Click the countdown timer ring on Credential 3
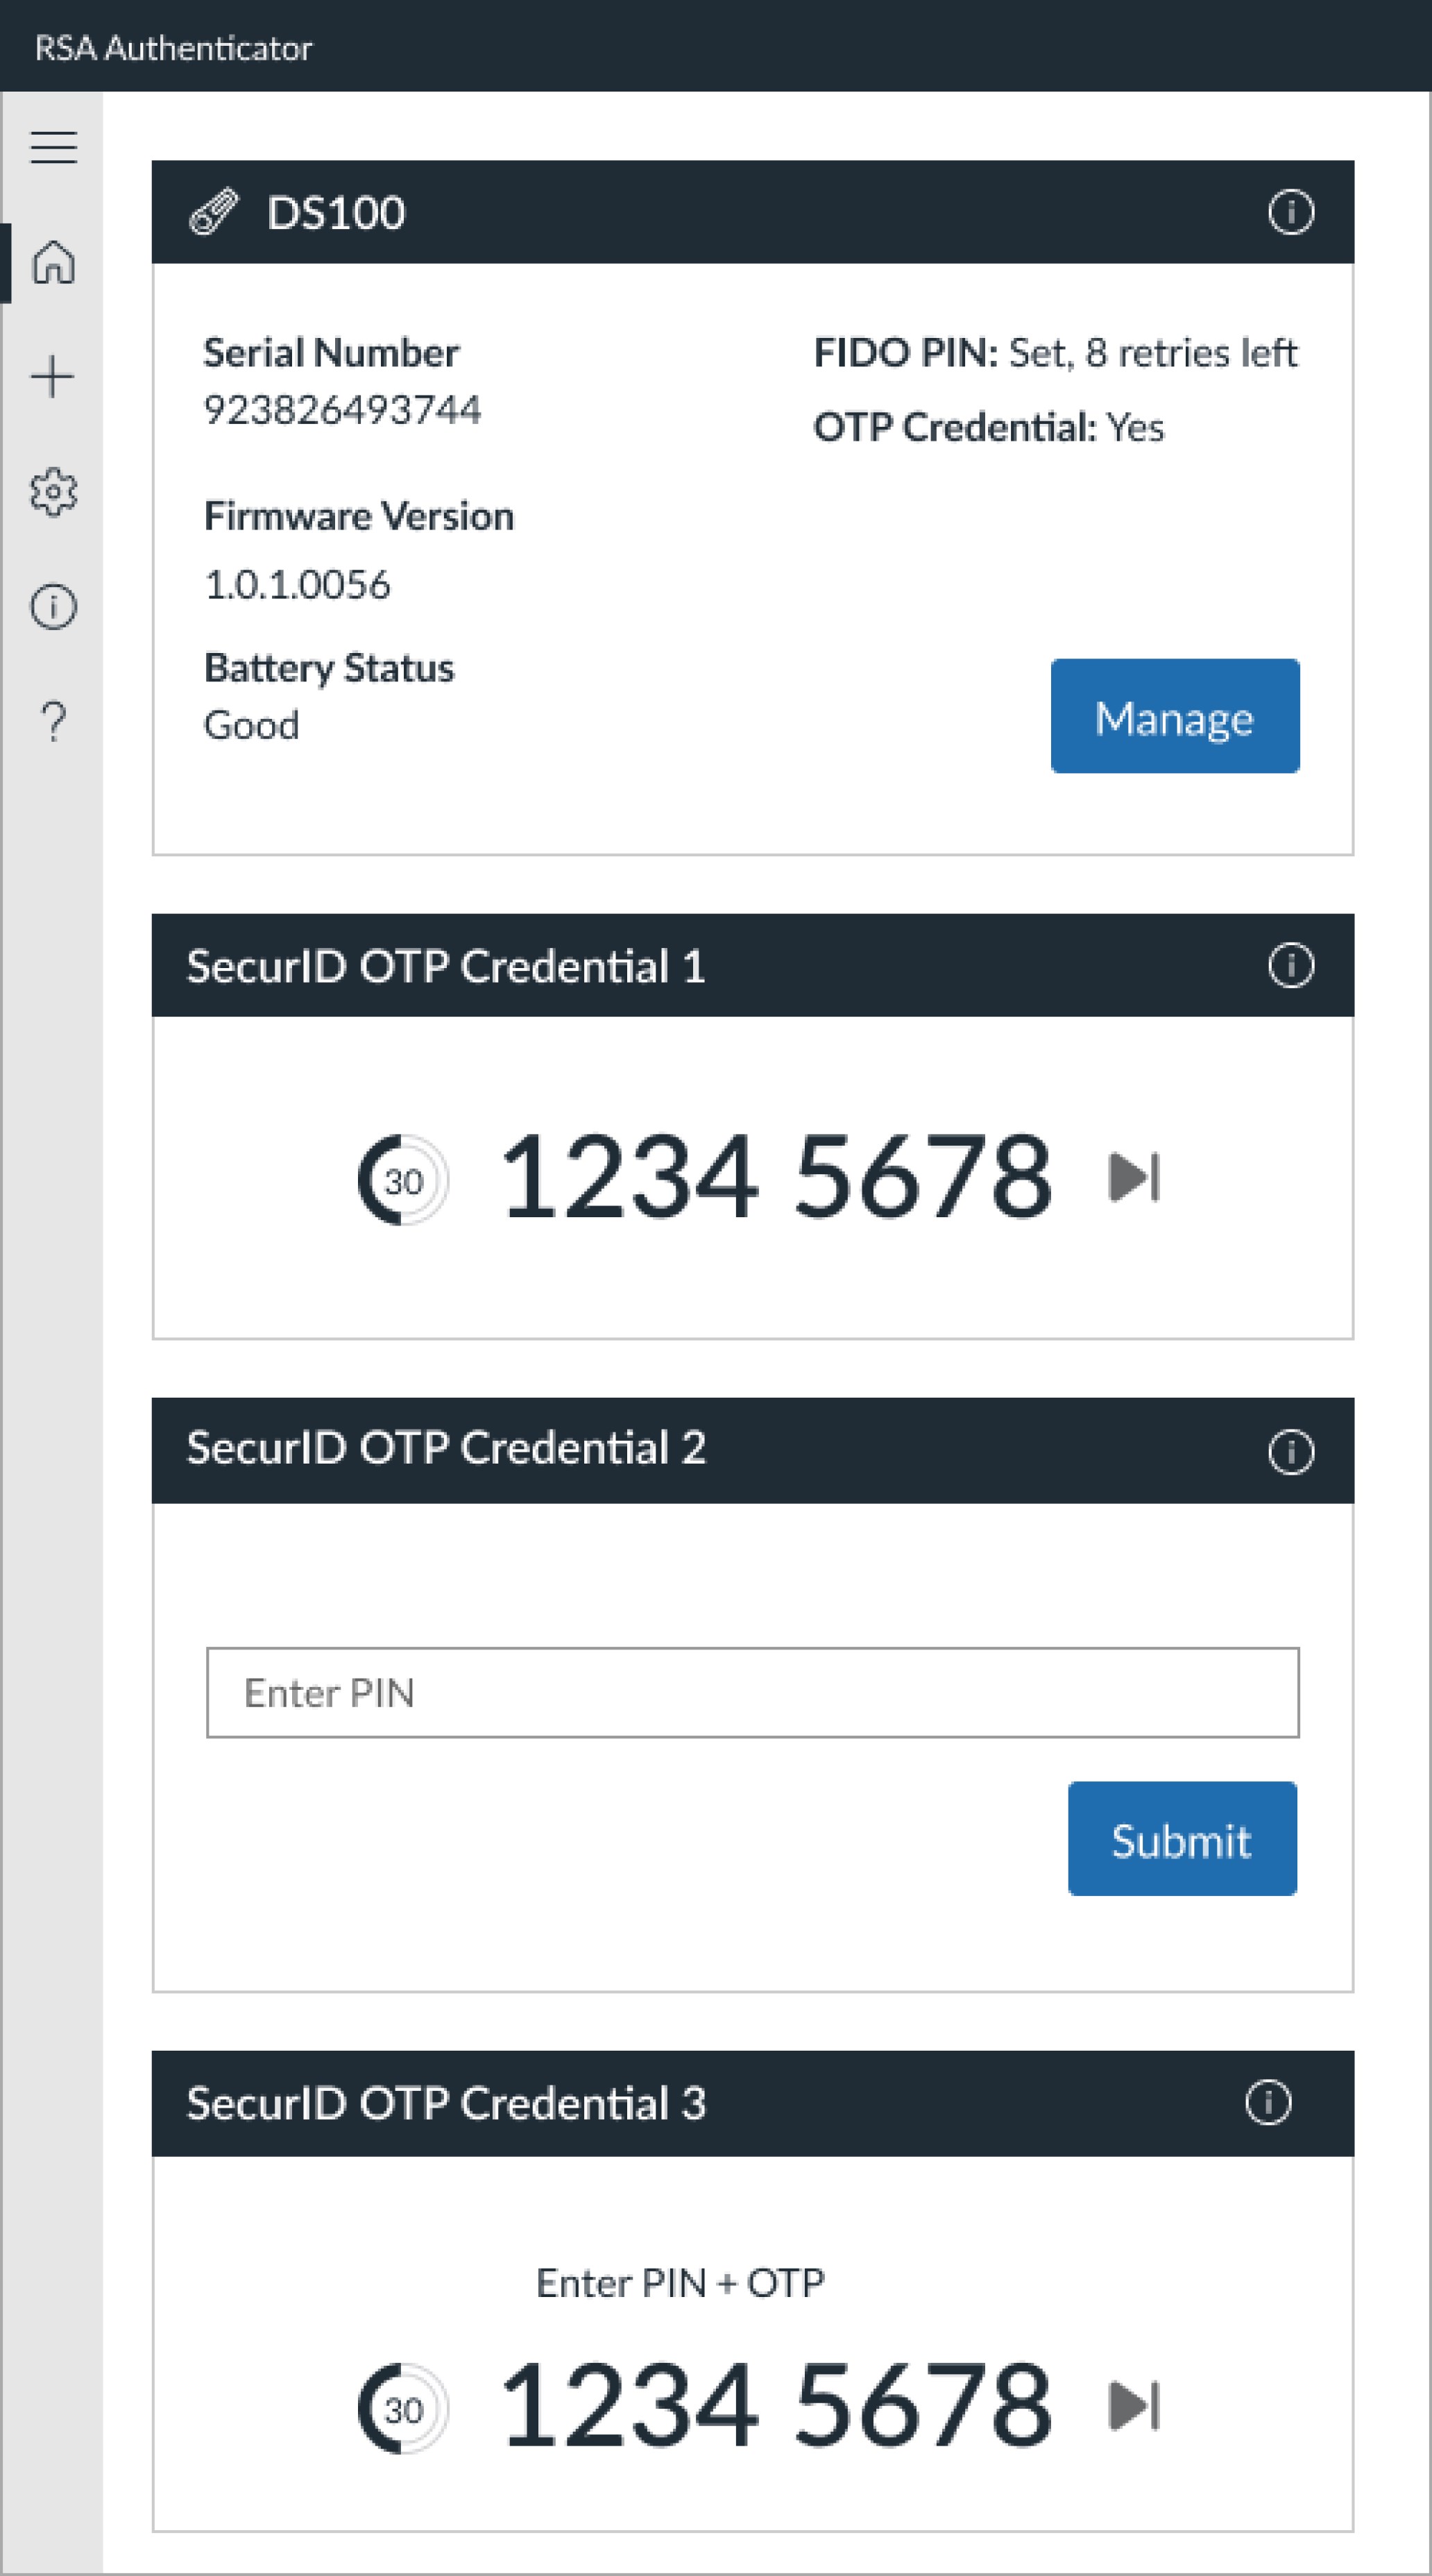This screenshot has width=1432, height=2576. [403, 2408]
